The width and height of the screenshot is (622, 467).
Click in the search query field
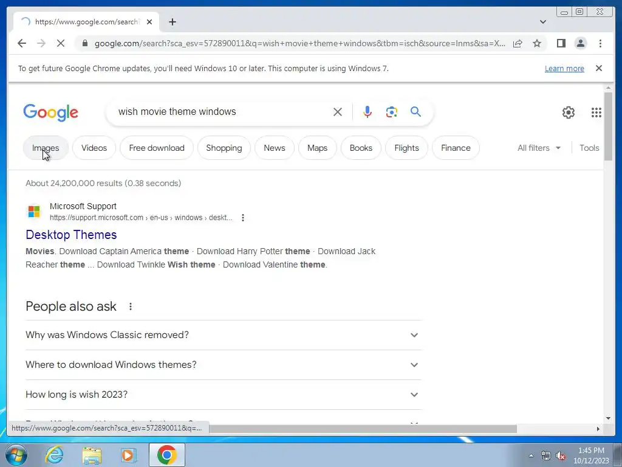tap(222, 112)
